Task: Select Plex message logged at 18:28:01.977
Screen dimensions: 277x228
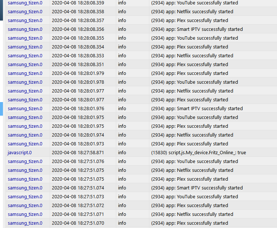Action: click(x=189, y=100)
